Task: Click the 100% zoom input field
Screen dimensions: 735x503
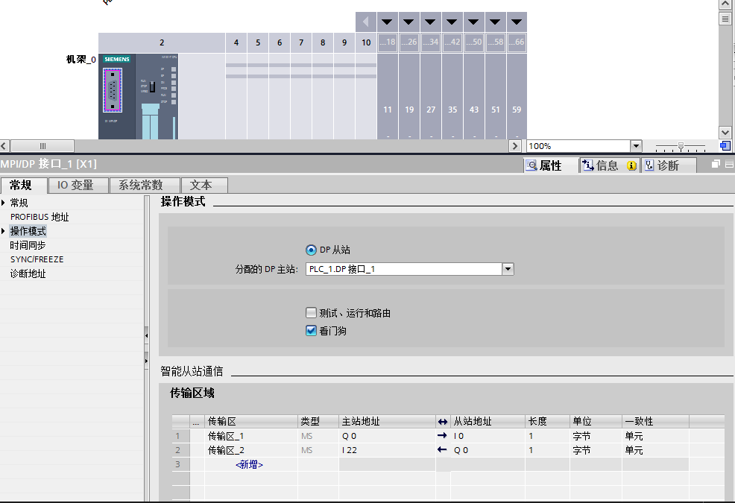Action: tap(578, 146)
